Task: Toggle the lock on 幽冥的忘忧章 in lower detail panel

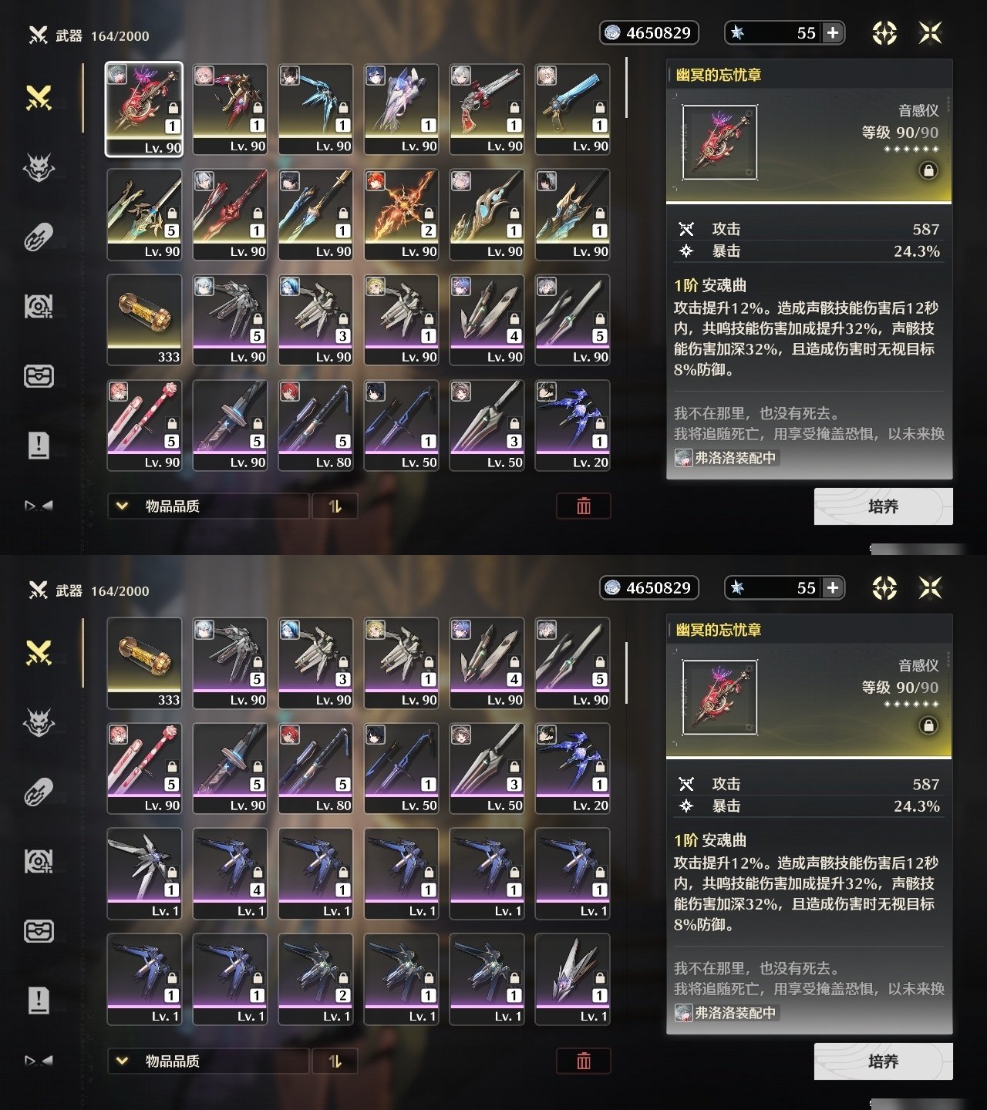Action: [928, 725]
